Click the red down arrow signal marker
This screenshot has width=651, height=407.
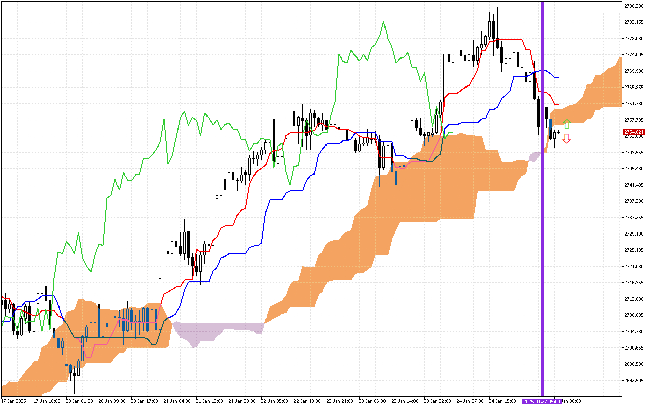(x=566, y=139)
